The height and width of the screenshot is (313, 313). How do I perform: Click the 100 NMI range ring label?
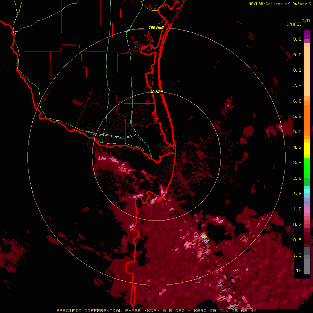(156, 27)
